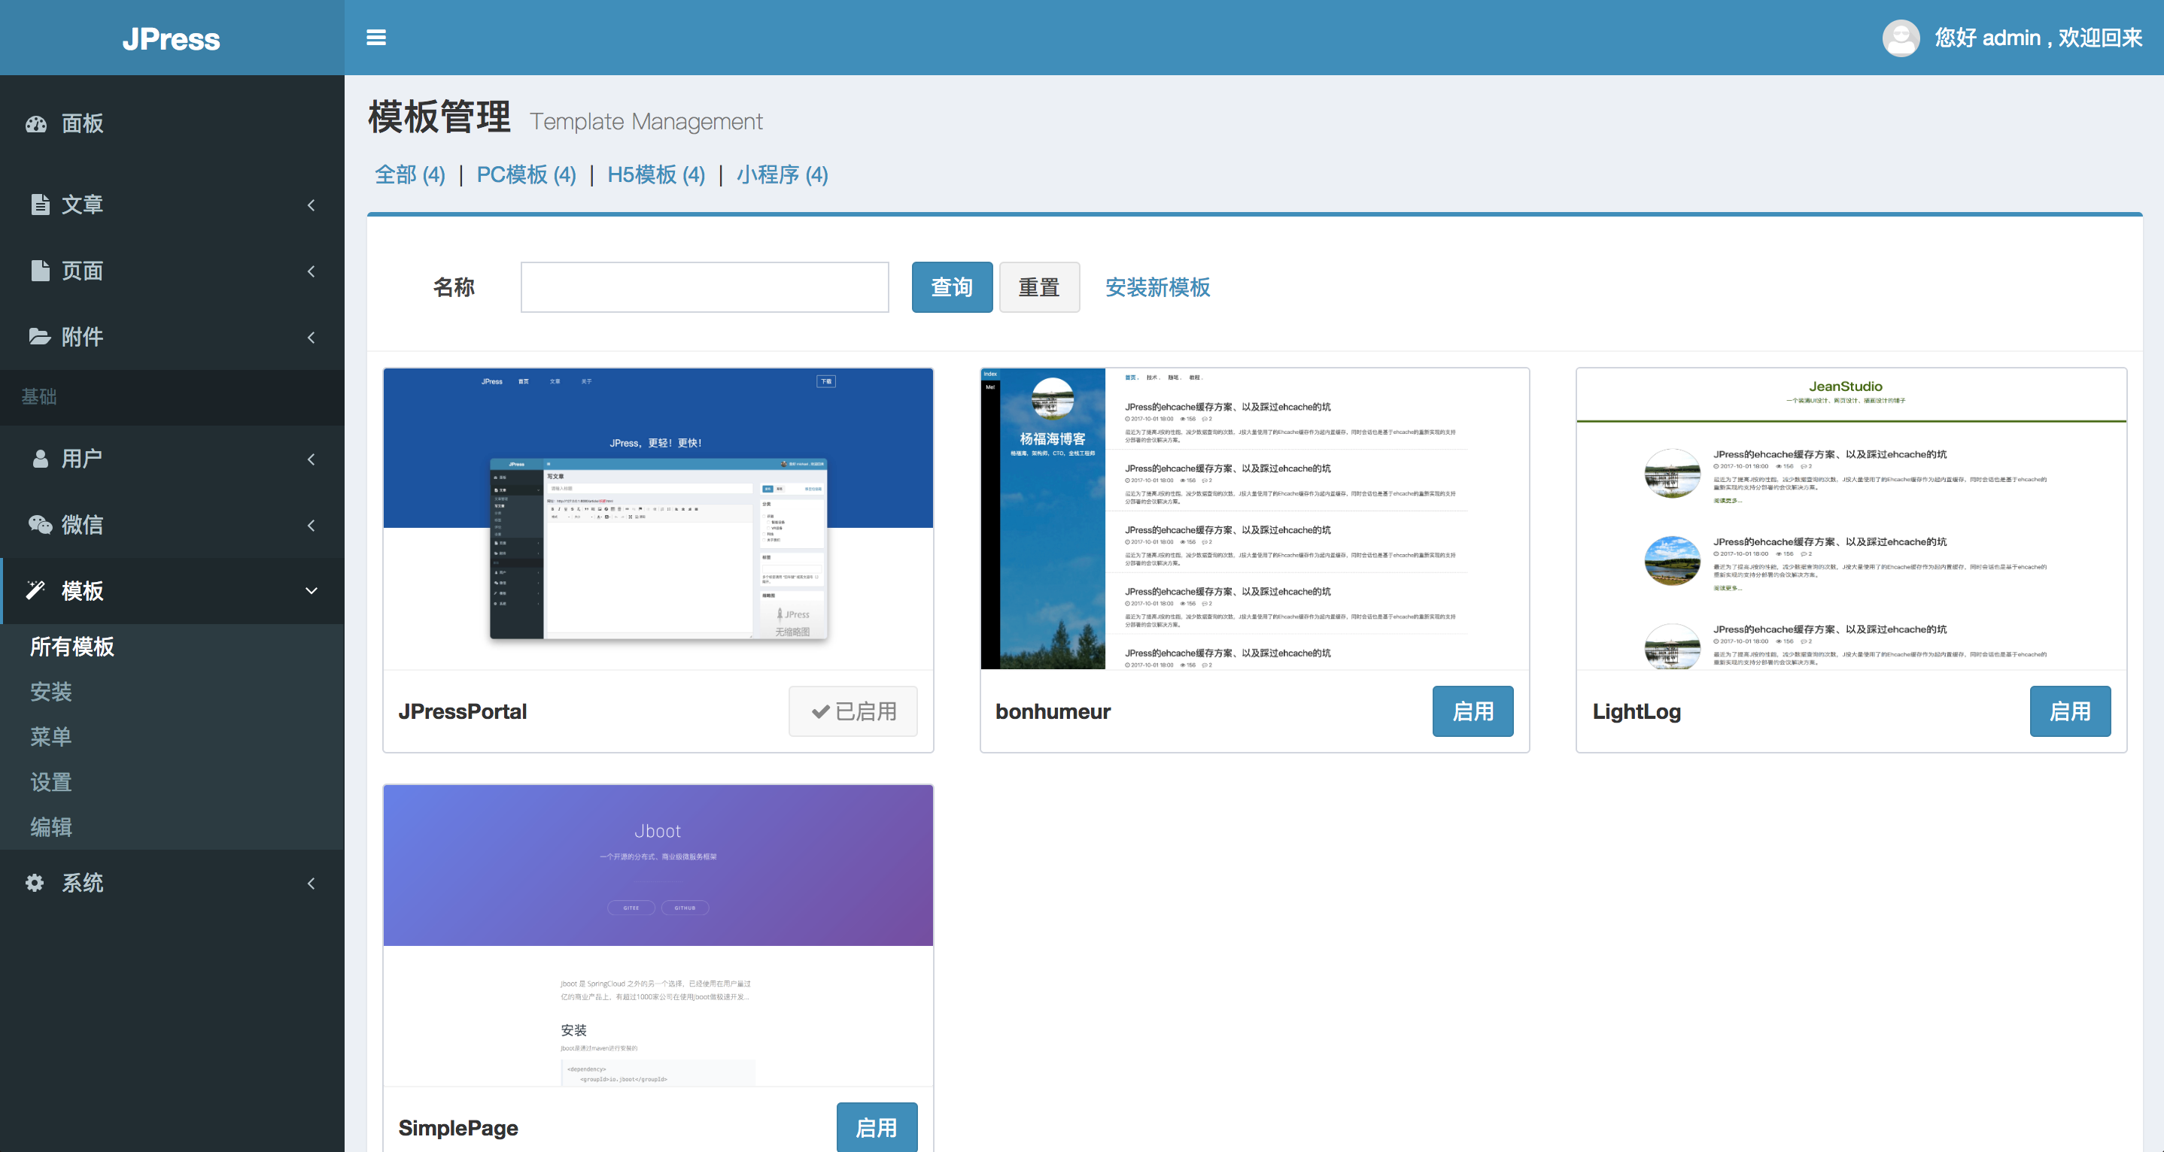This screenshot has height=1152, width=2164.
Task: Collapse the 模板 menu chevron
Action: tap(311, 590)
